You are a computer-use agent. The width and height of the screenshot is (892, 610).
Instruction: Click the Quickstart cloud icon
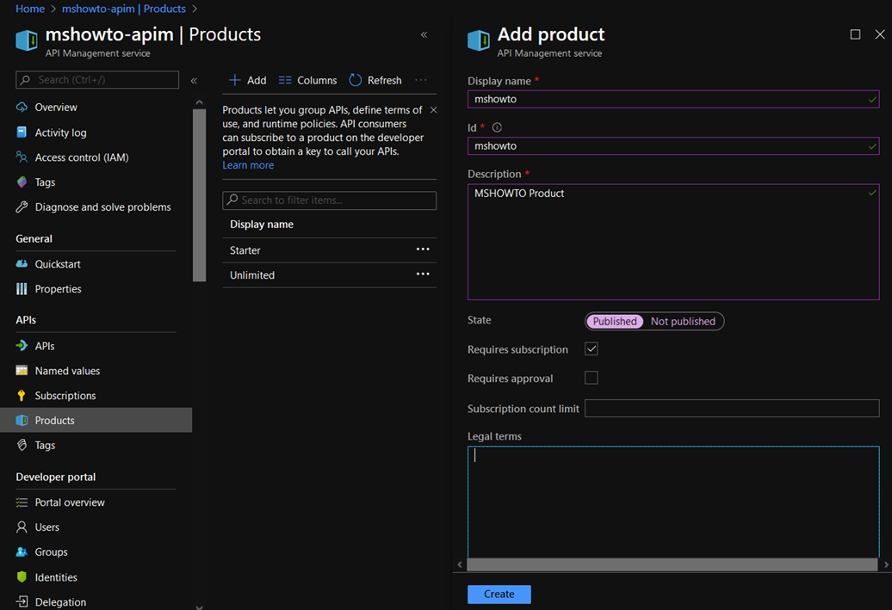pyautogui.click(x=22, y=264)
